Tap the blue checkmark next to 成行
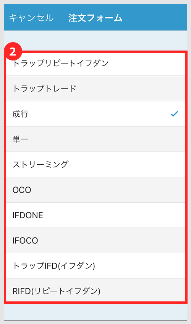Screen dimensions: 191x324 pos(174,114)
